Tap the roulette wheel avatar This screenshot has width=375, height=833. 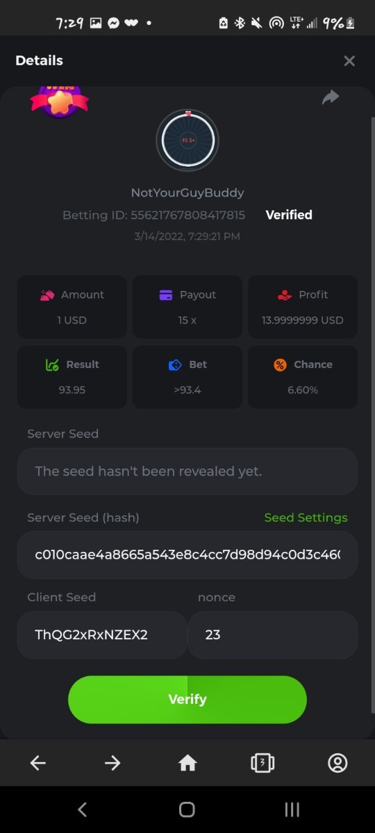point(187,140)
